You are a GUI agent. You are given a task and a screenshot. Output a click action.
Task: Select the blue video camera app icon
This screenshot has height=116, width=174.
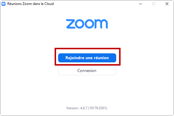(x=4, y=4)
